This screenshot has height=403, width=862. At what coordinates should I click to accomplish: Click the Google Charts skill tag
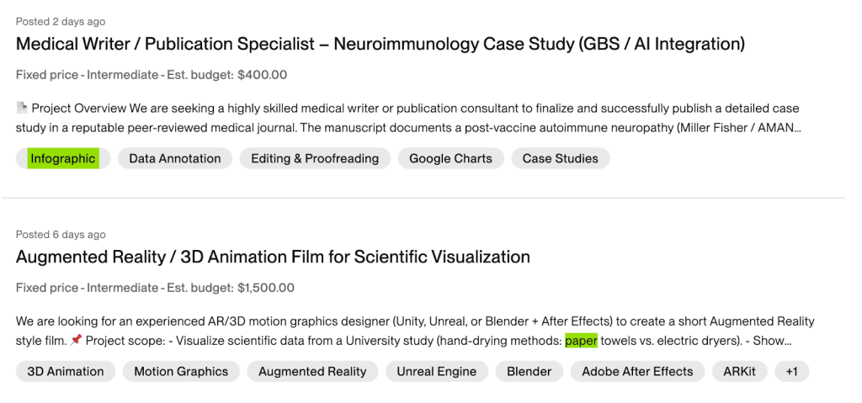pyautogui.click(x=450, y=158)
